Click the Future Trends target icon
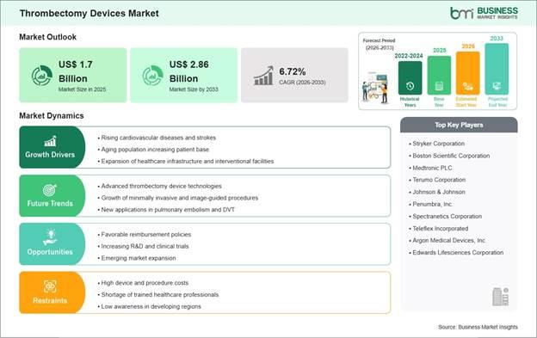Image resolution: width=537 pixels, height=338 pixels. pos(50,190)
